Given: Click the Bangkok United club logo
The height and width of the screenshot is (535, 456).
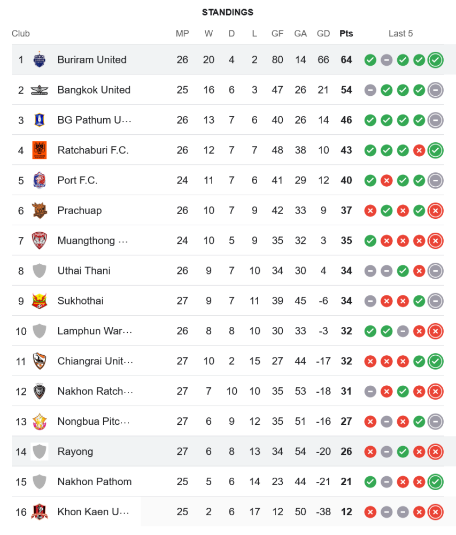Looking at the screenshot, I should point(40,90).
